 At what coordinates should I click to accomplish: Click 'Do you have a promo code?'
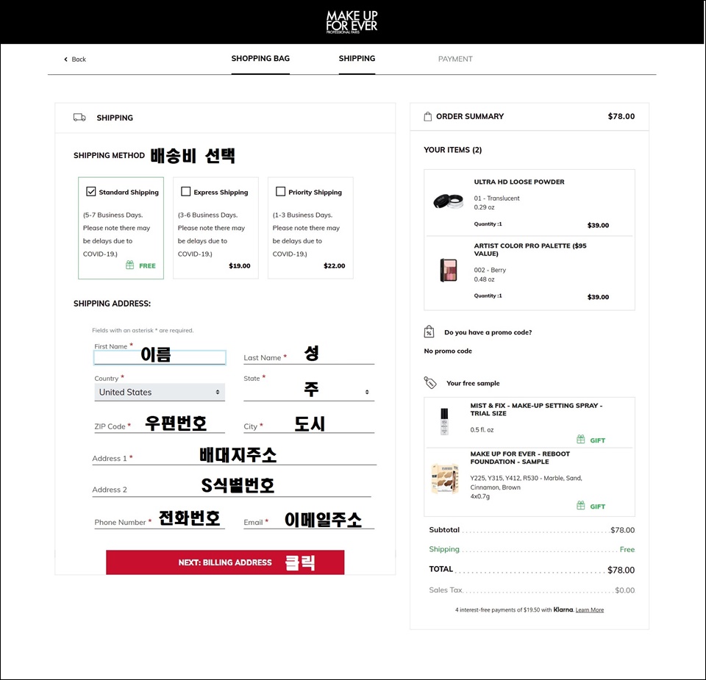488,332
